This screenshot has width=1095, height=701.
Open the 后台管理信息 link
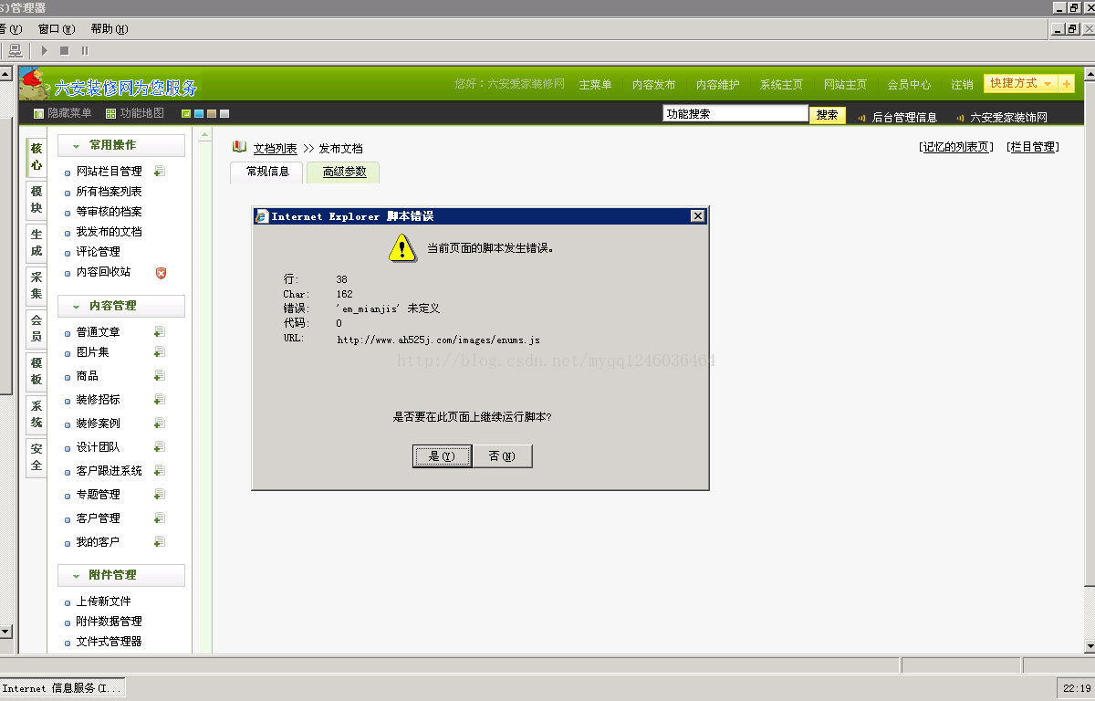click(904, 117)
